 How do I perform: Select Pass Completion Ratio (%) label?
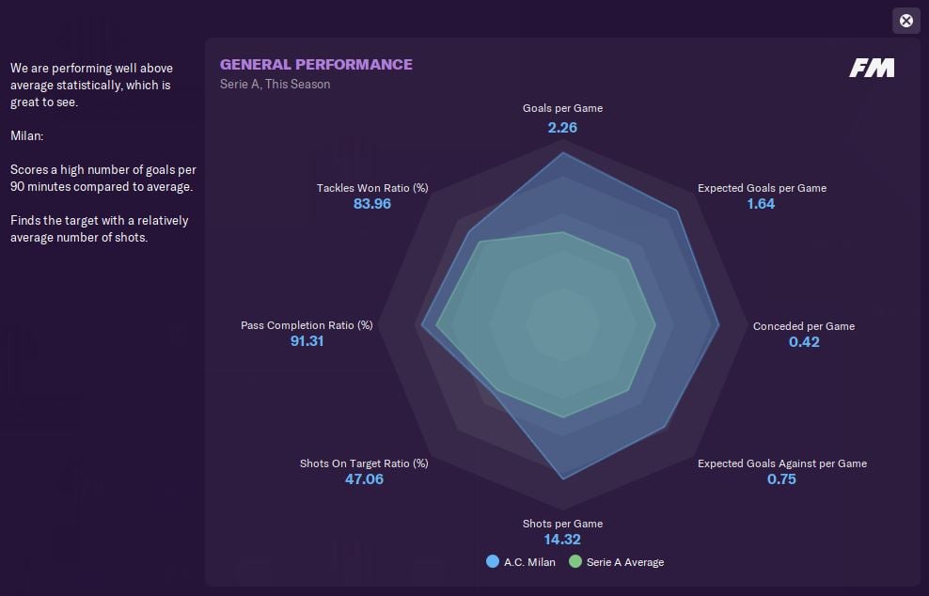click(x=307, y=325)
